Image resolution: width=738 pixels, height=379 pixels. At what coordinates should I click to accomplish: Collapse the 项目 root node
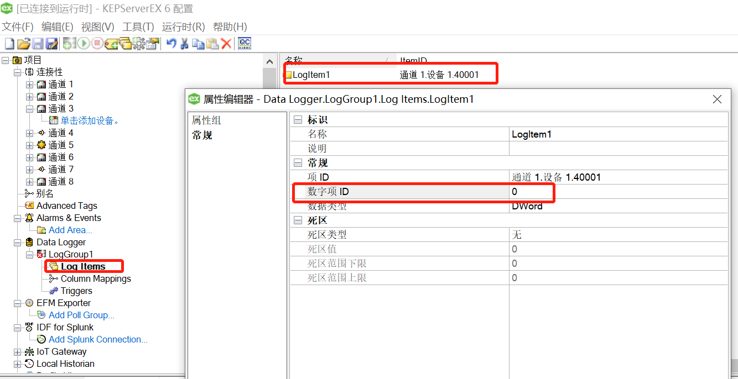point(6,60)
